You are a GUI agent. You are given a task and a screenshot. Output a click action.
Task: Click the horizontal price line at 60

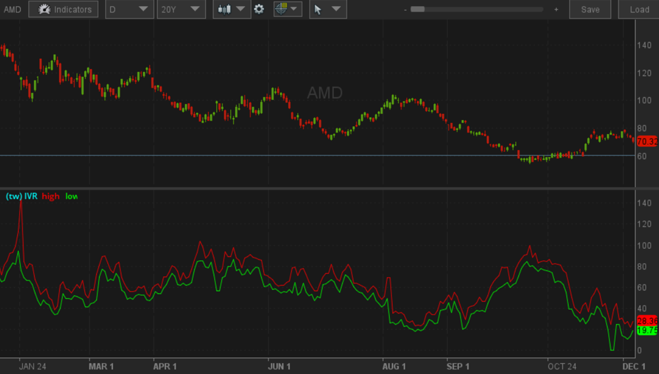click(x=317, y=155)
